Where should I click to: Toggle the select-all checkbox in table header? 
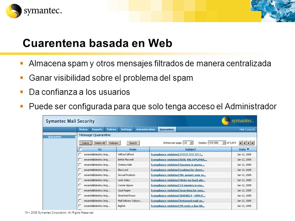80,149
